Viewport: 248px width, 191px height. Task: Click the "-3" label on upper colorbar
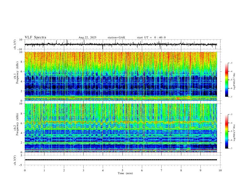click(x=231, y=63)
